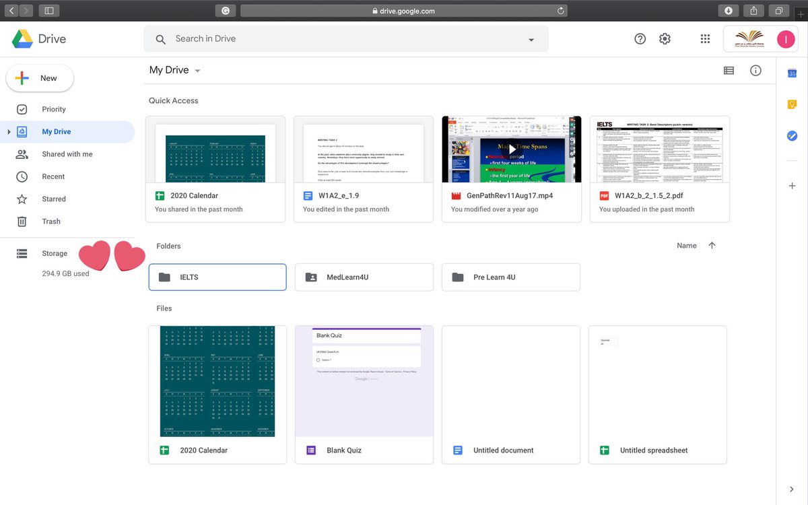This screenshot has width=808, height=505.
Task: Show all tabs overview button
Action: 779,11
